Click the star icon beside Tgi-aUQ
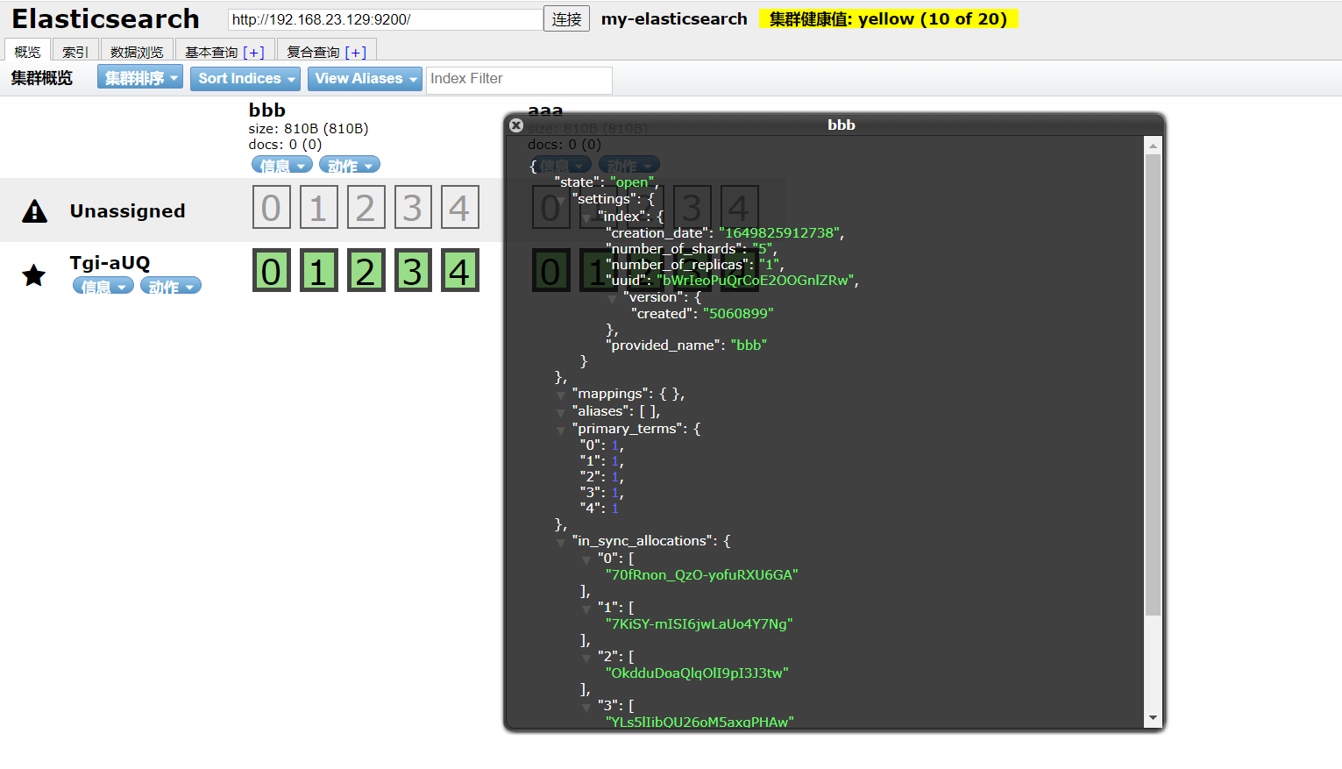This screenshot has width=1342, height=769. point(34,275)
